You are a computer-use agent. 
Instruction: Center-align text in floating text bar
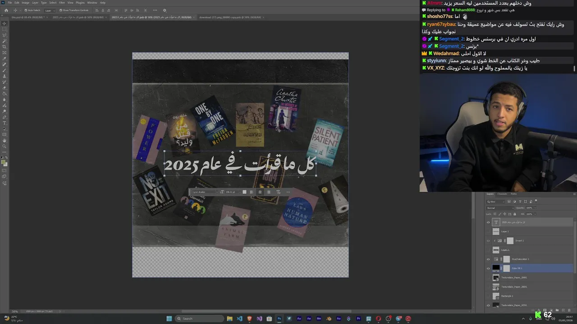tap(260, 192)
